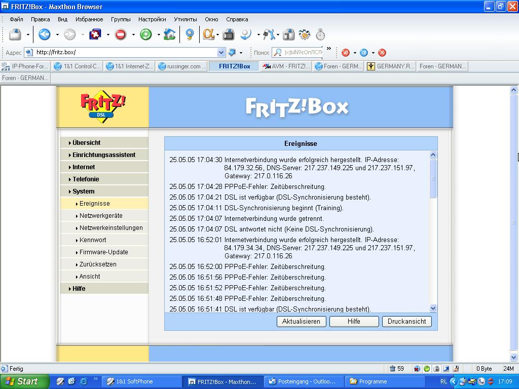
Task: Launch Internet Explorer from the quick launch
Action: pos(84,381)
